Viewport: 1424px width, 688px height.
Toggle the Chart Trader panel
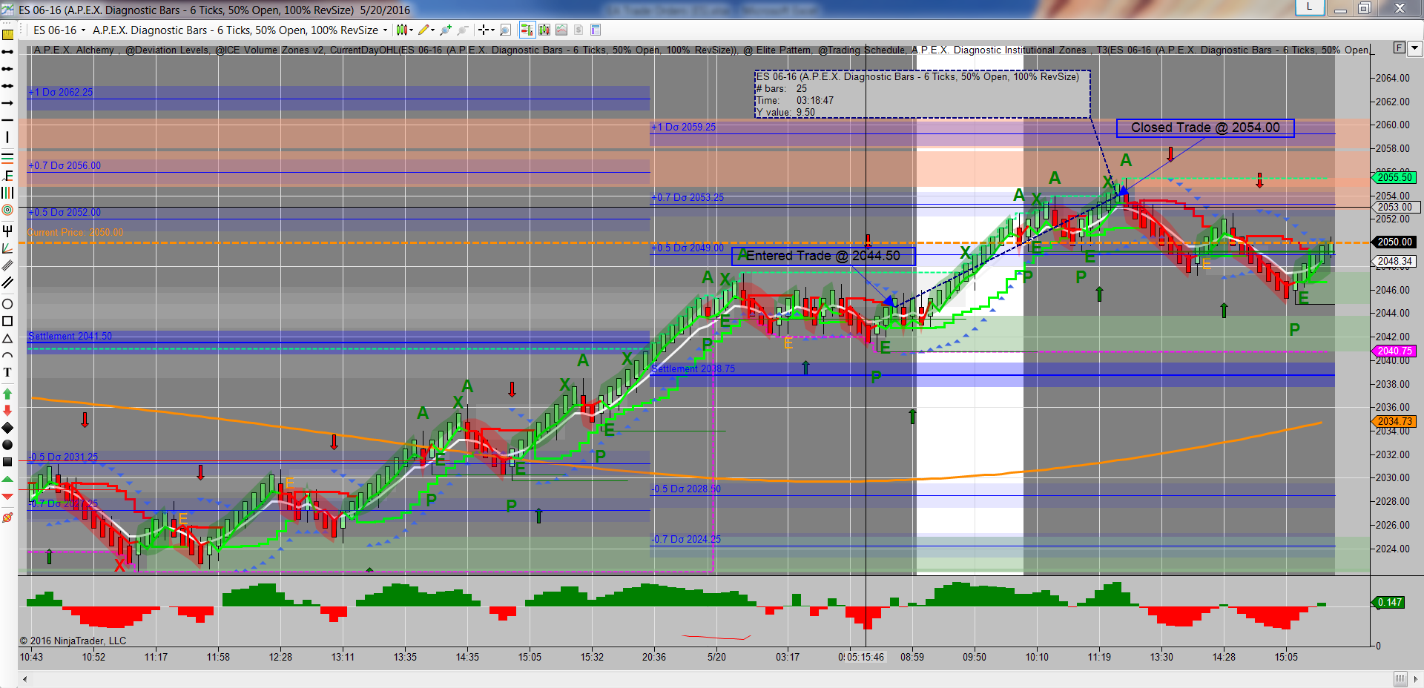[x=527, y=30]
